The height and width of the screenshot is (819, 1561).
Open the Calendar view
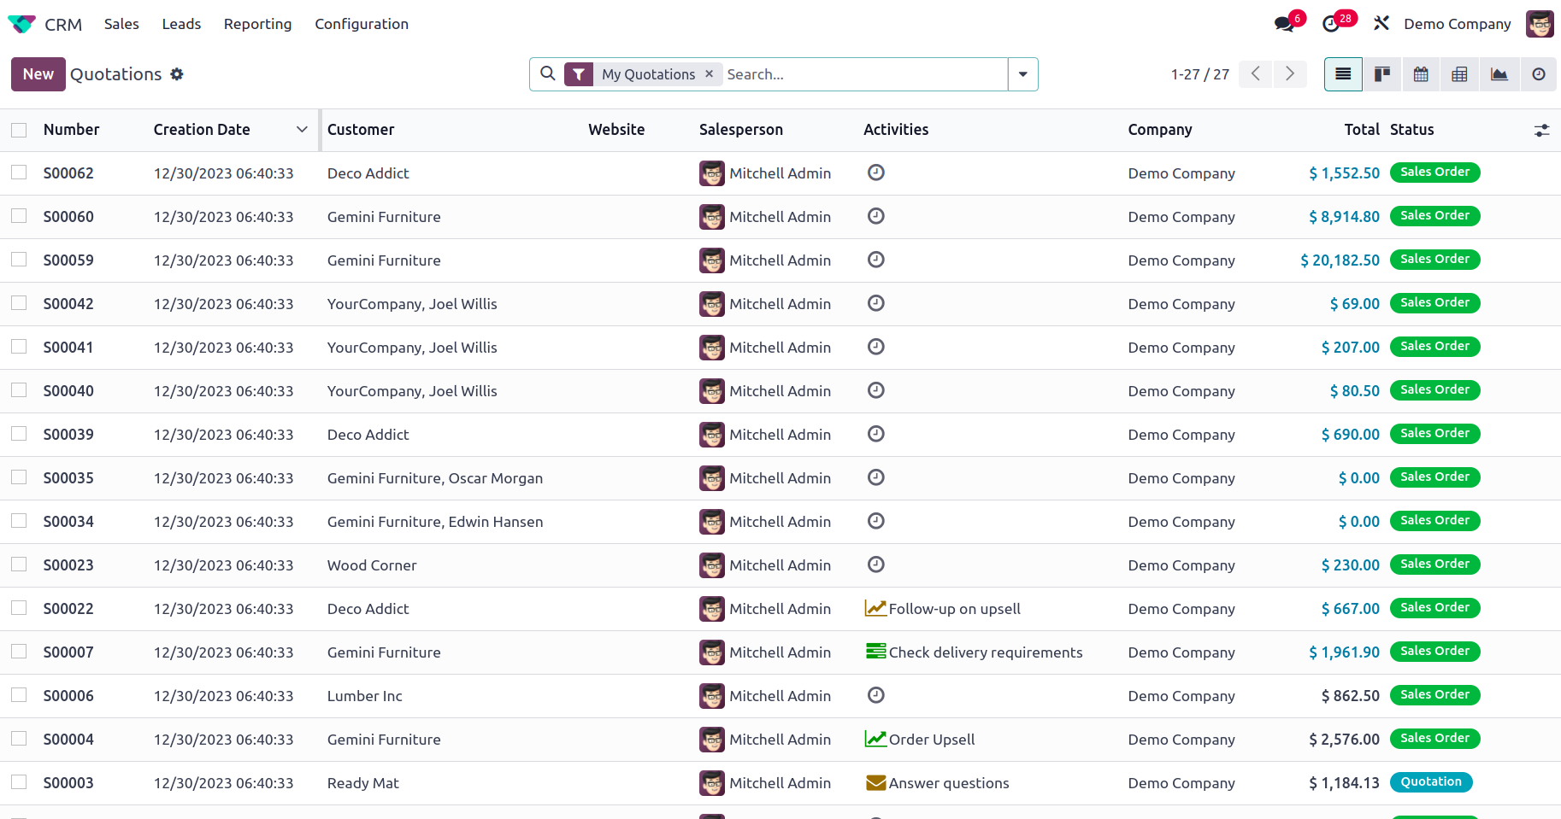(x=1420, y=74)
